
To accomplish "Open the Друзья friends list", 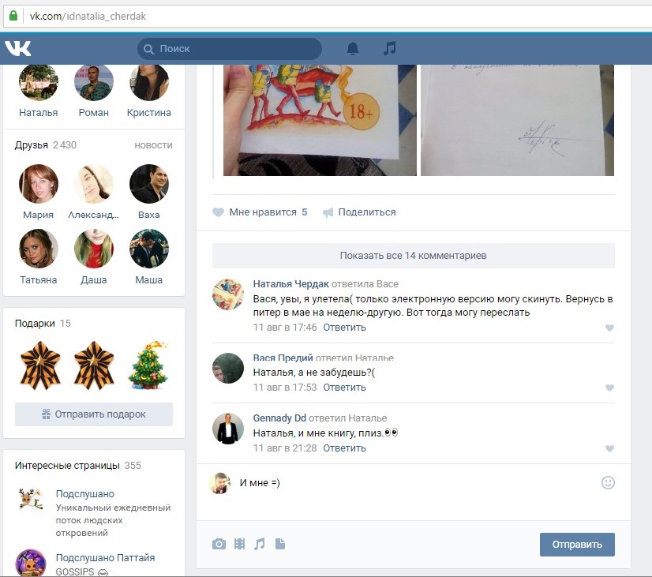I will click(x=32, y=145).
